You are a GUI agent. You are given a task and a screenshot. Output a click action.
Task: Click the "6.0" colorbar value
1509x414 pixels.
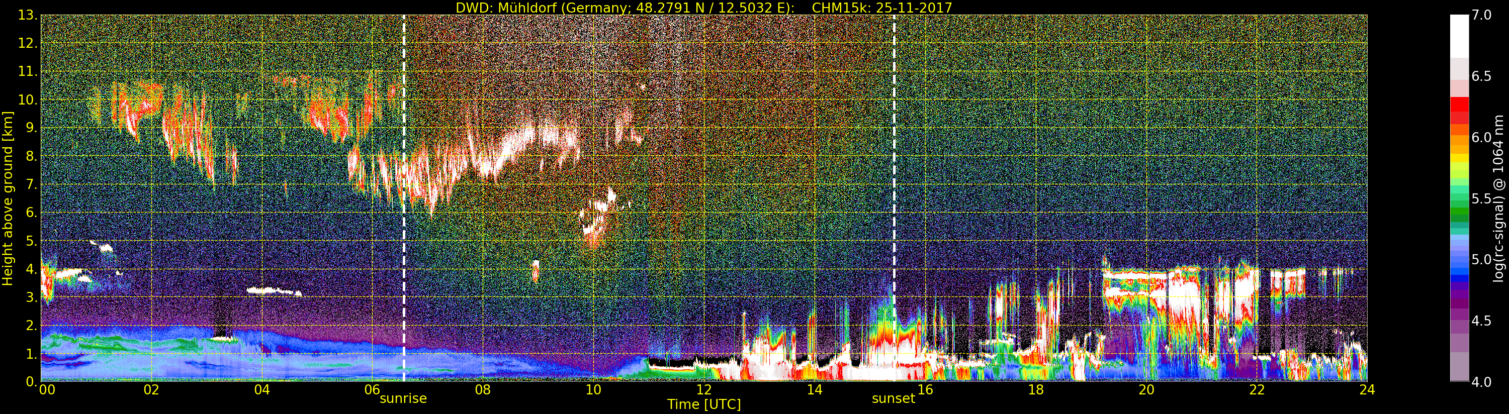coord(1481,137)
